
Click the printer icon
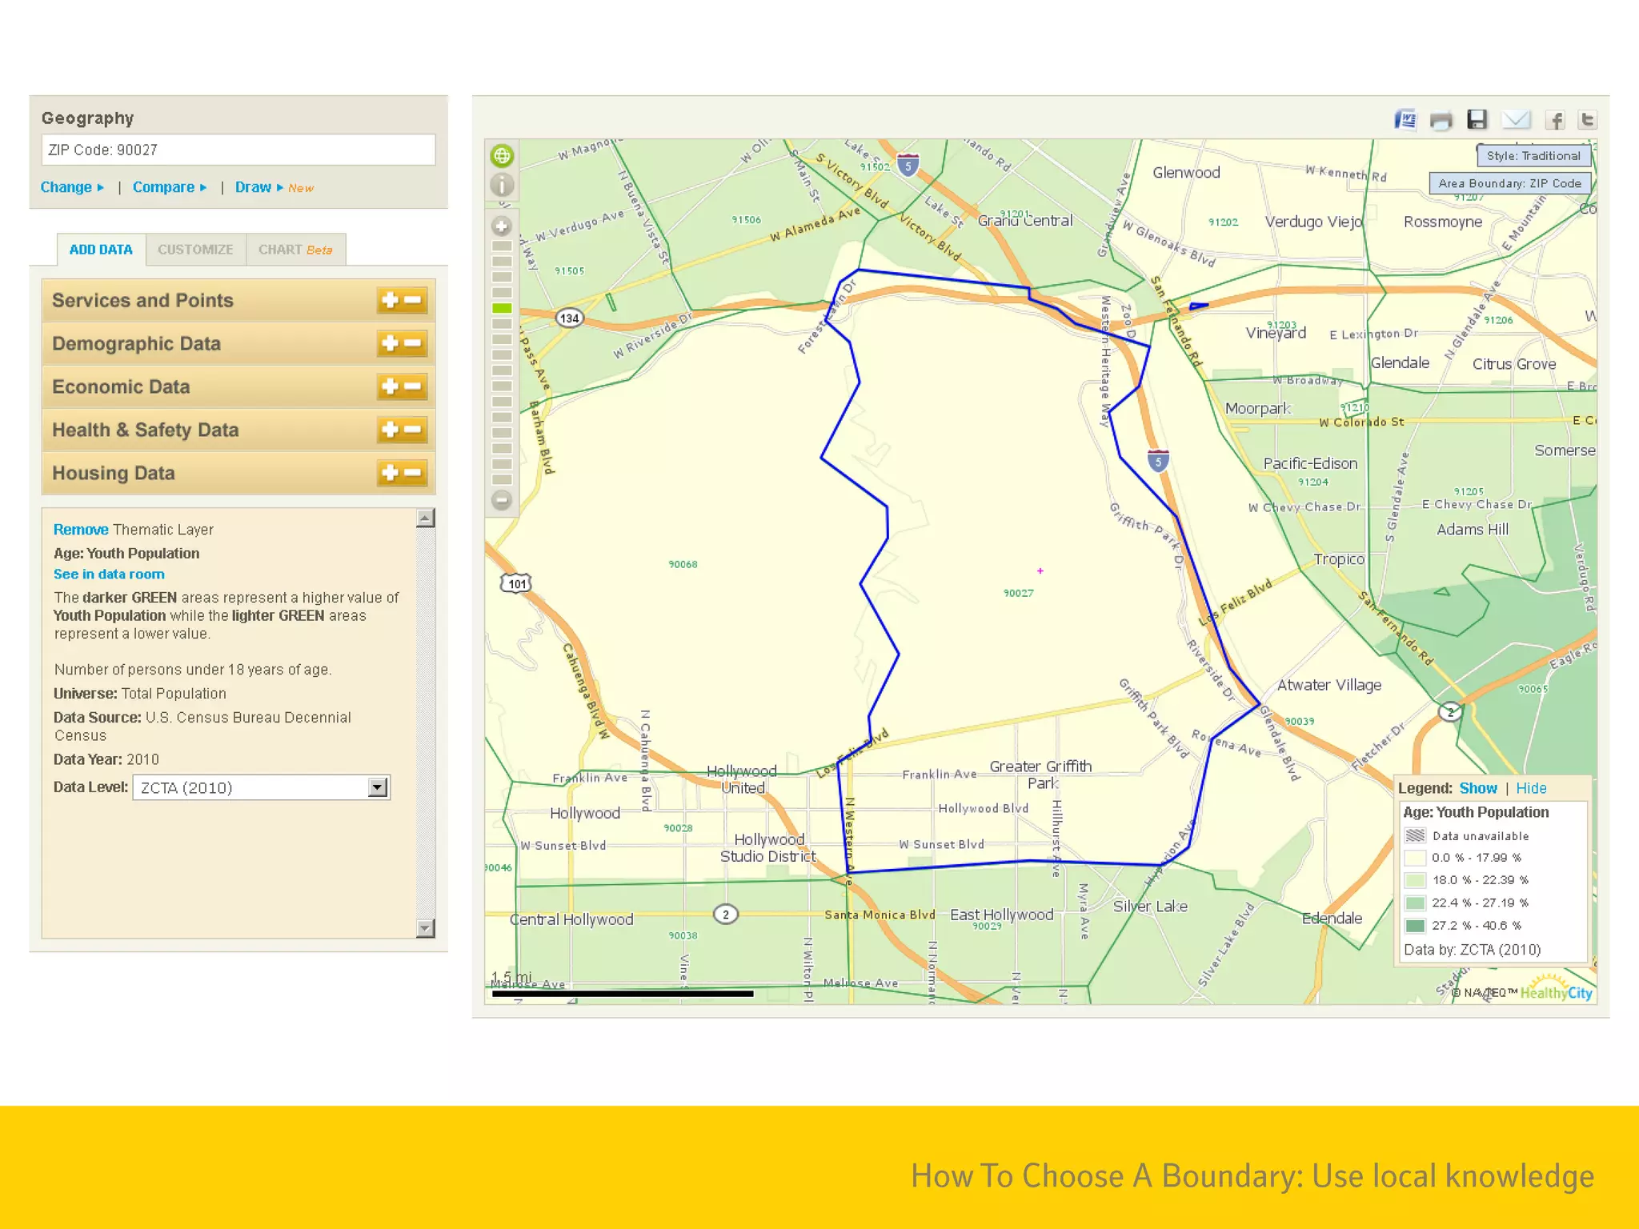1441,121
